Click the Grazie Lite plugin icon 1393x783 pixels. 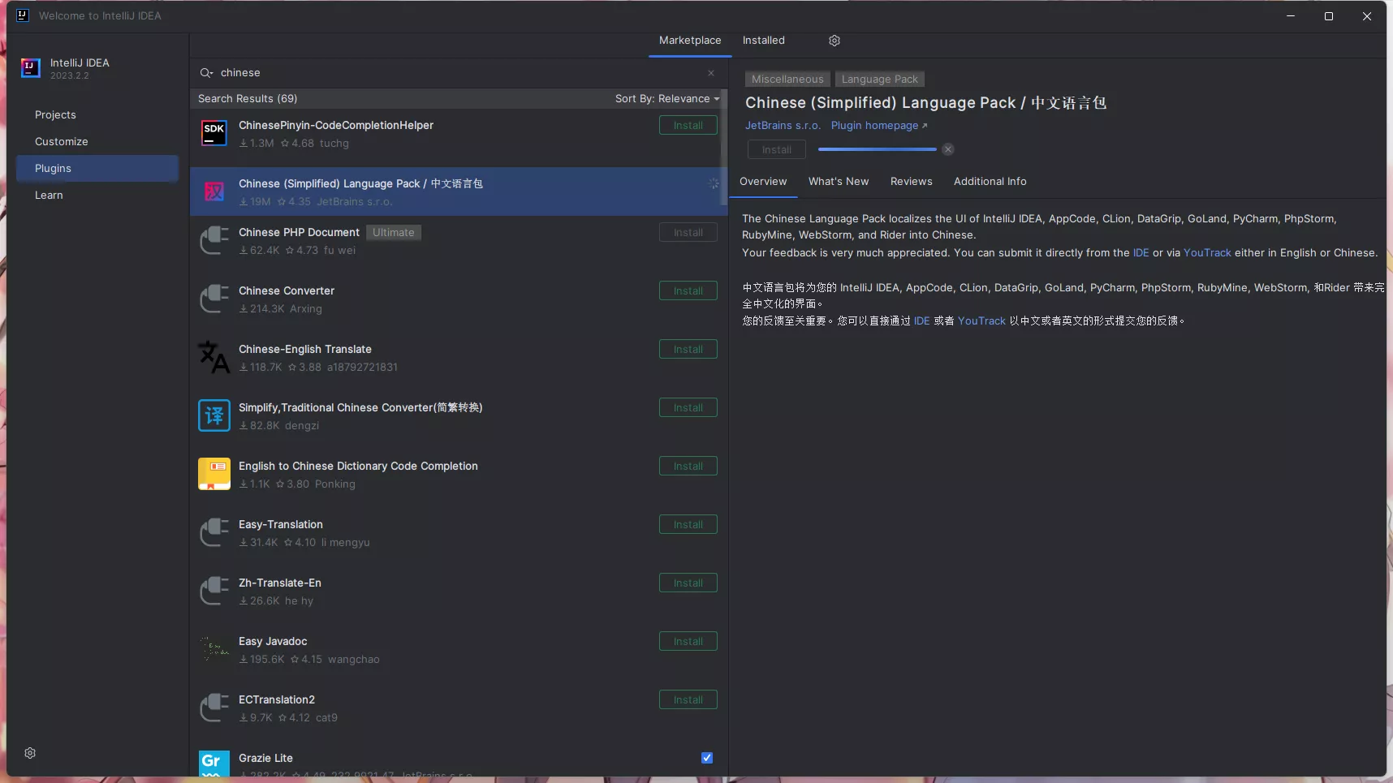point(214,764)
